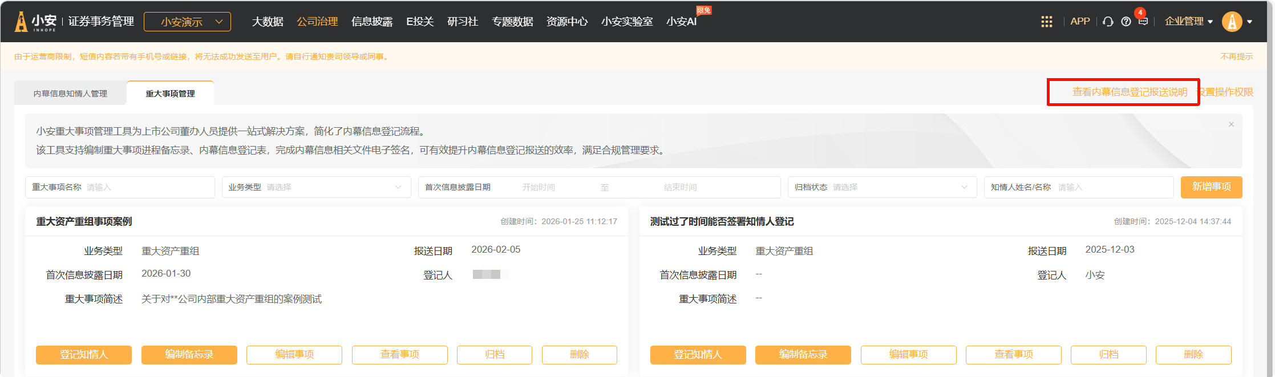The image size is (1275, 377).
Task: Click 编辑事项 for 测试过了时间 card
Action: 909,355
